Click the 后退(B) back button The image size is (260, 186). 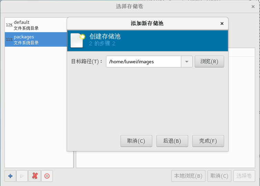tap(172, 141)
